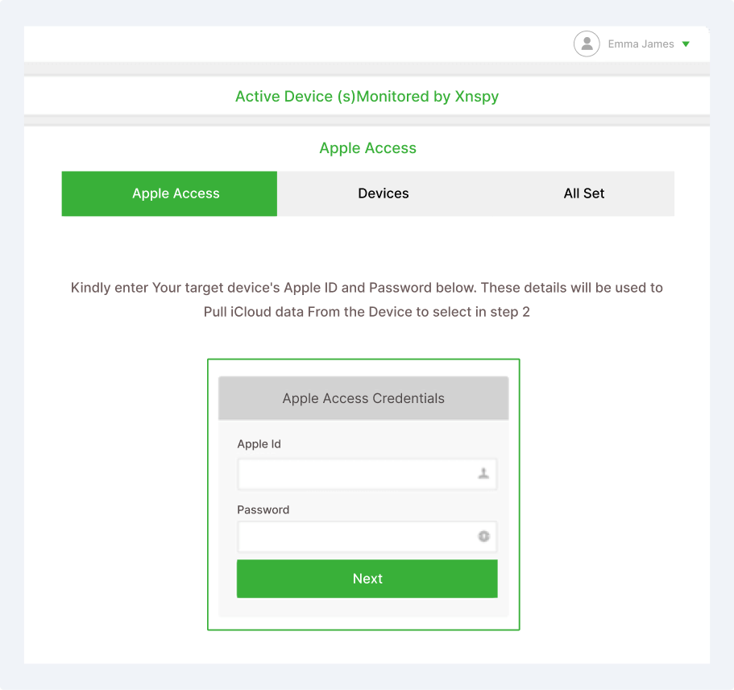
Task: Click the Password field label
Action: click(x=263, y=509)
